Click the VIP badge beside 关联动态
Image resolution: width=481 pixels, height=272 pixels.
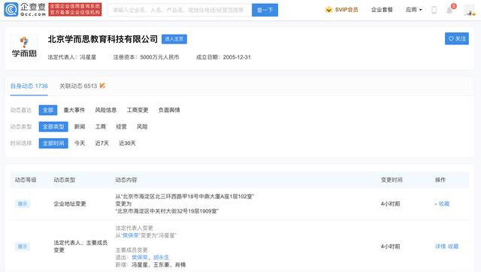[102, 86]
